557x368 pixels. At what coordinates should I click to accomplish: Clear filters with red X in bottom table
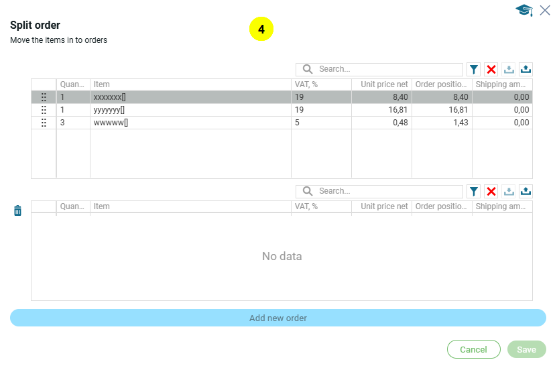491,191
